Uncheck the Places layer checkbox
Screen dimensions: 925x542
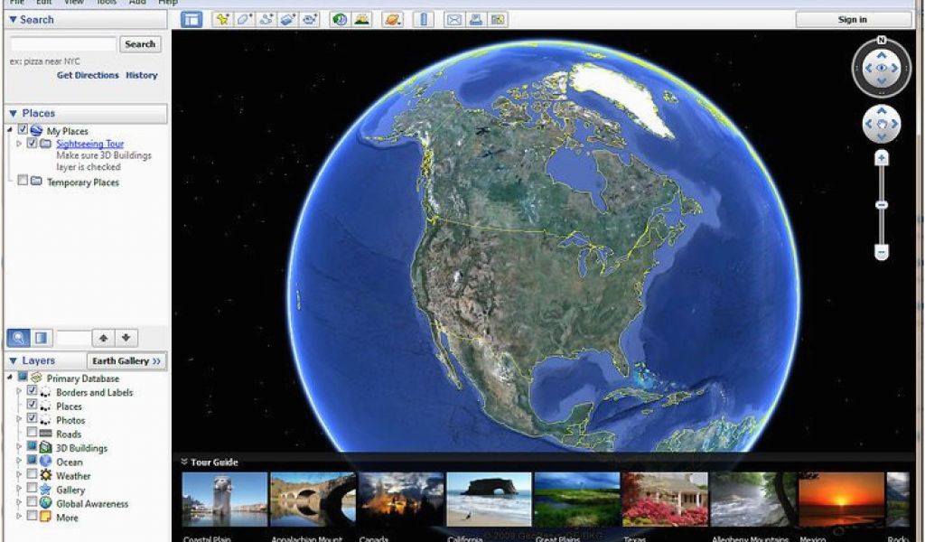(32, 405)
